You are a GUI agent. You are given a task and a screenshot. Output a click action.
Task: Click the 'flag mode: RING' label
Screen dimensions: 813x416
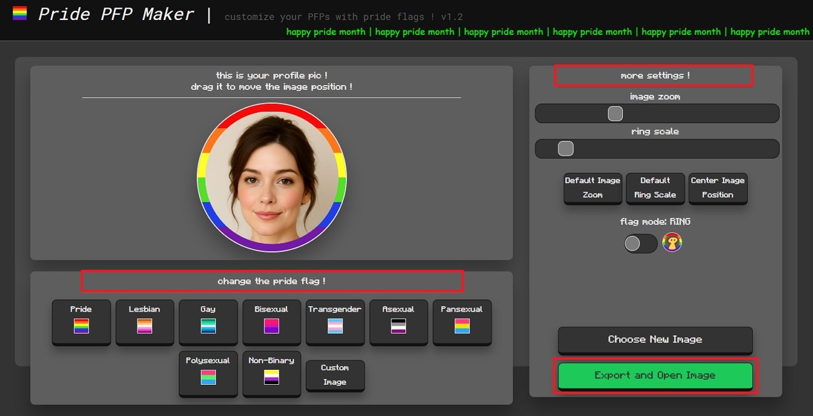655,221
